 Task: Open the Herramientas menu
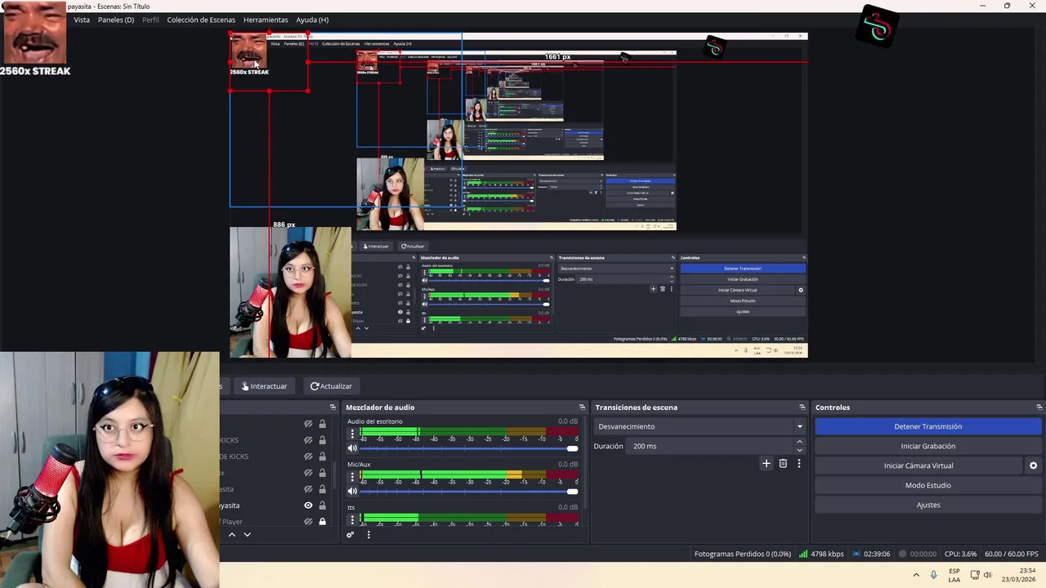coord(266,20)
